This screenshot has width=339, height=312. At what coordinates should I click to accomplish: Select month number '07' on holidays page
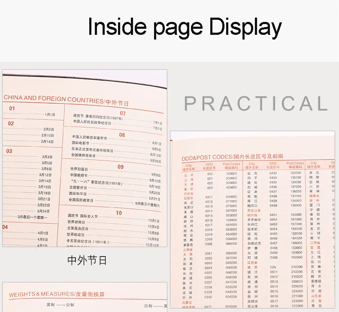[123, 113]
